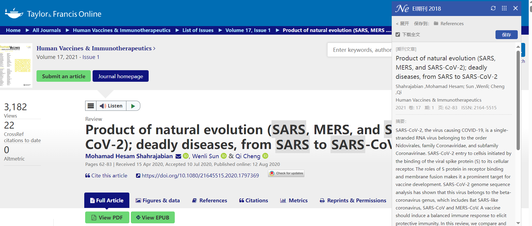The height and width of the screenshot is (226, 532).
Task: Click the Metrics bar chart icon
Action: (x=283, y=201)
